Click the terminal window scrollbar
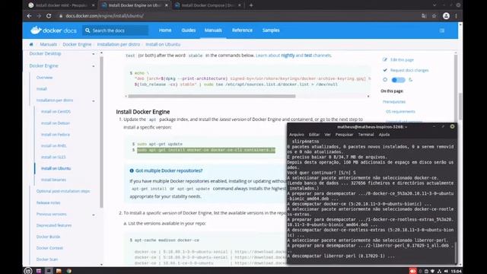 (x=455, y=252)
